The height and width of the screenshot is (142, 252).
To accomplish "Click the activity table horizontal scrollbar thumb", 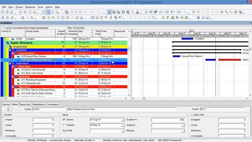I will click(6, 98).
